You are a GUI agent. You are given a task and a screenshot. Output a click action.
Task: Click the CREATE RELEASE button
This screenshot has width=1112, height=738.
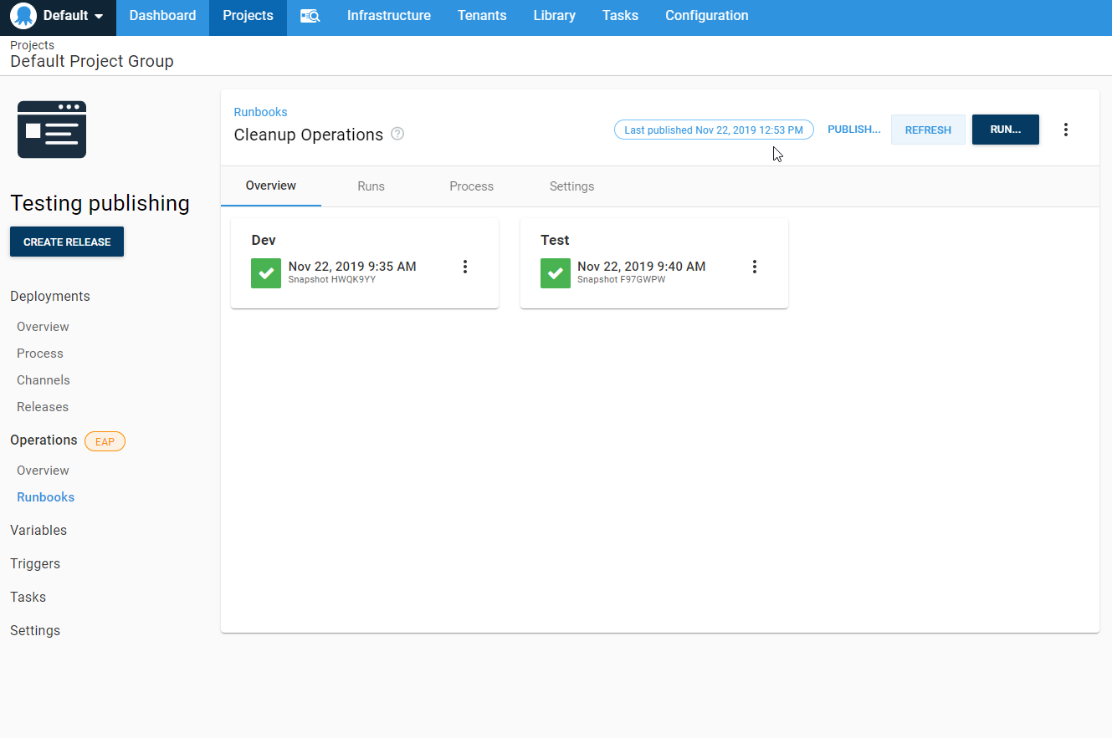click(67, 242)
